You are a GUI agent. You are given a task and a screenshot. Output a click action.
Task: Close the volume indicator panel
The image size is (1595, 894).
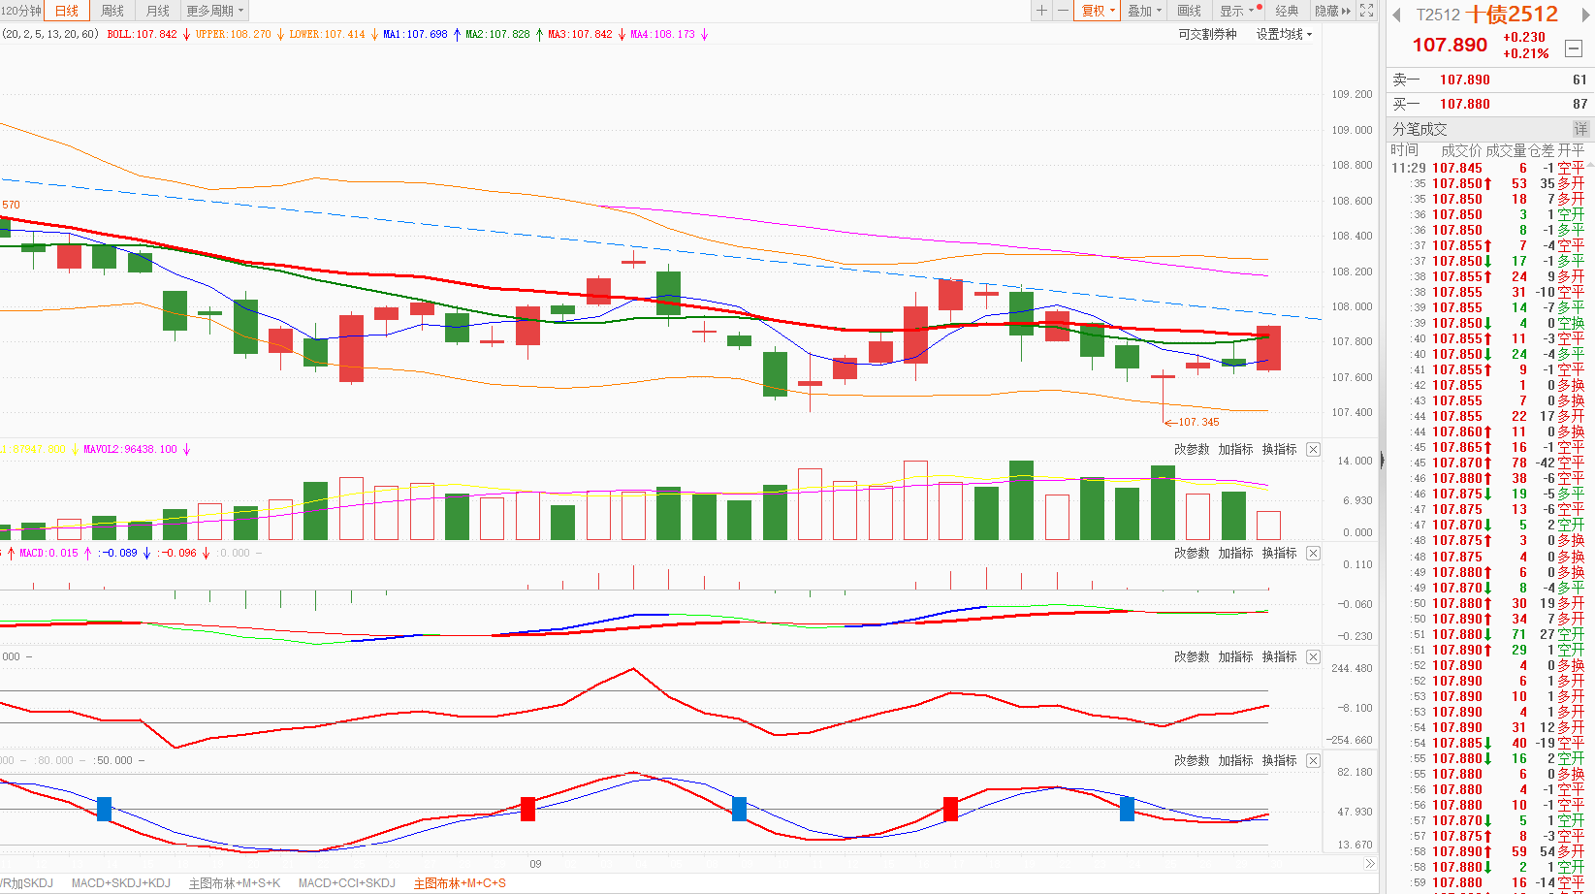coord(1313,450)
